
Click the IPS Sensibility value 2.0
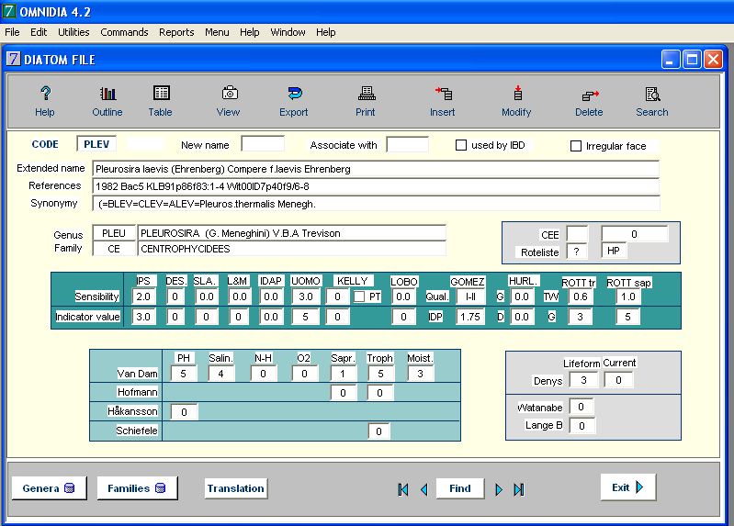[143, 297]
